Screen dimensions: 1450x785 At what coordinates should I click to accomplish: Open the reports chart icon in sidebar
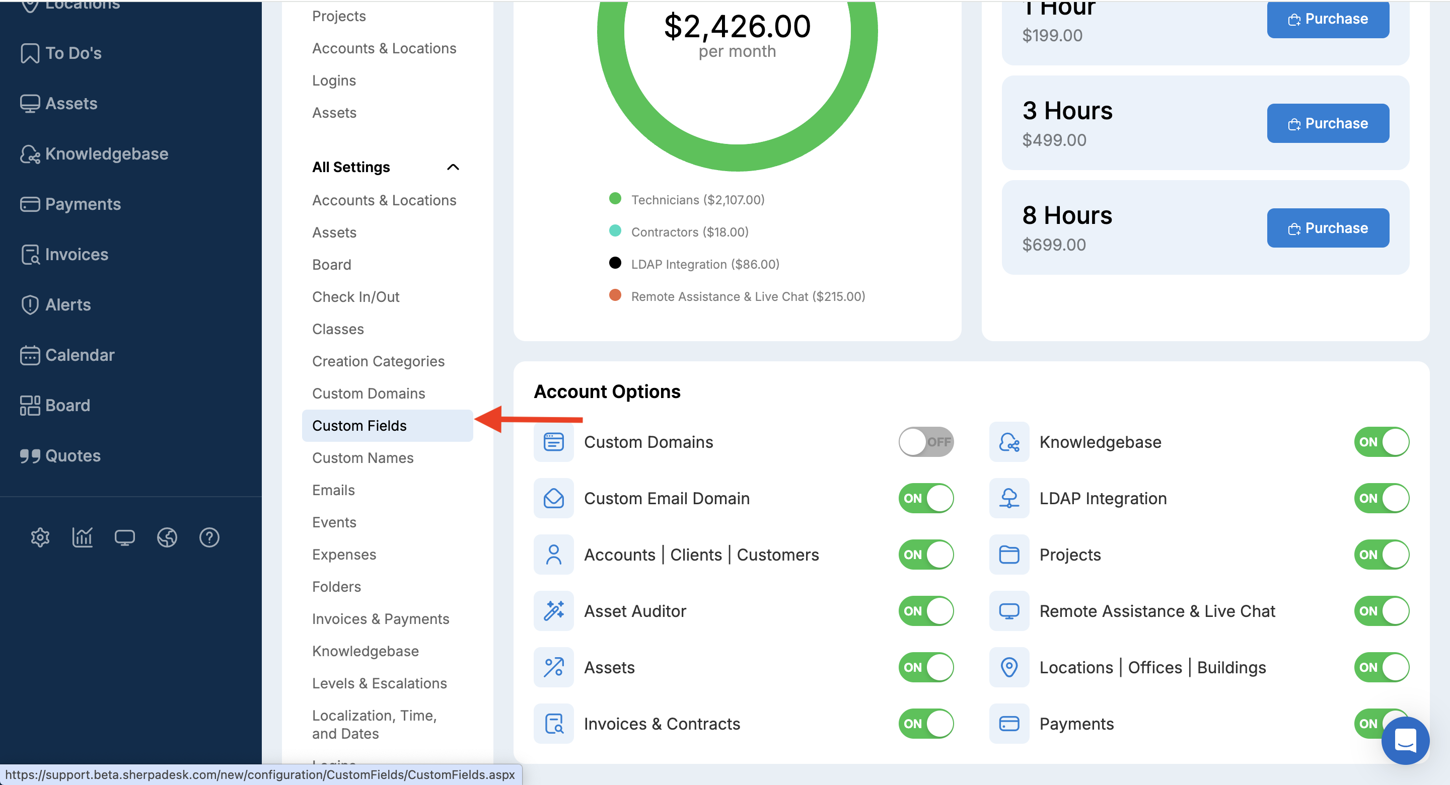(x=82, y=537)
